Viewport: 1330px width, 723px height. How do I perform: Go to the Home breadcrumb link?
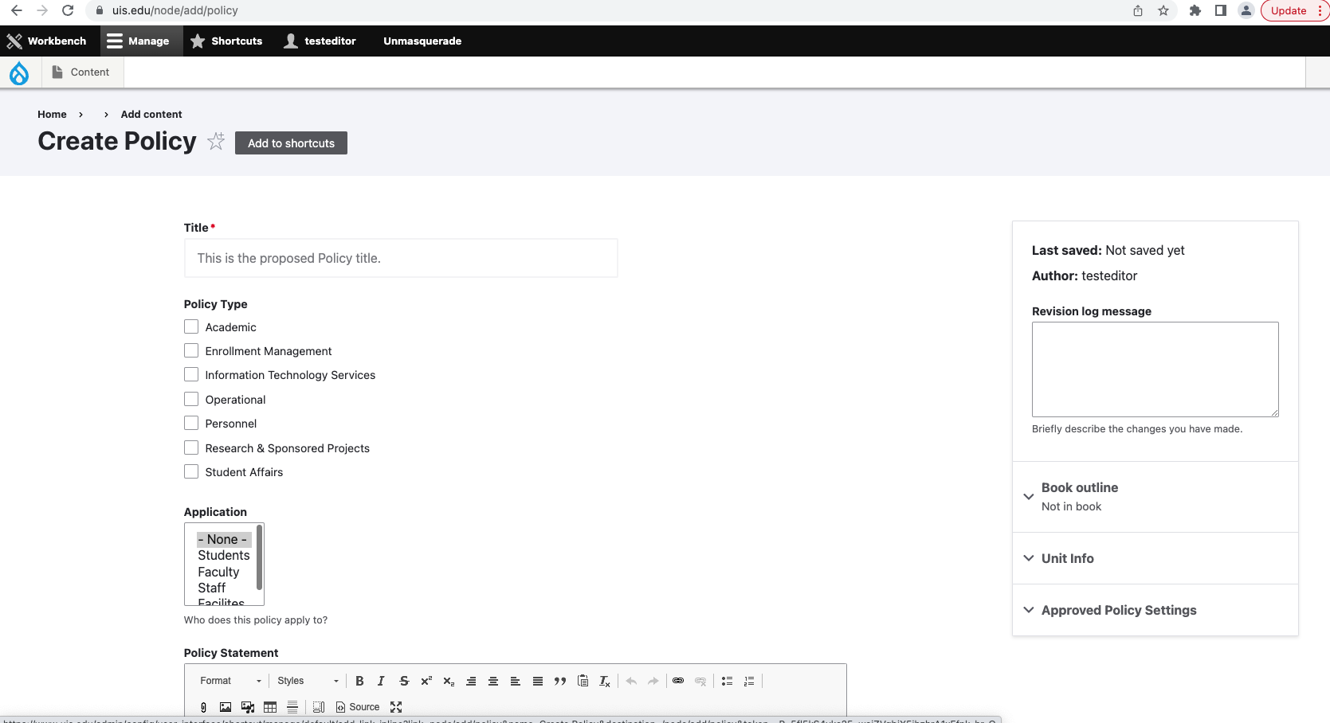(x=52, y=114)
